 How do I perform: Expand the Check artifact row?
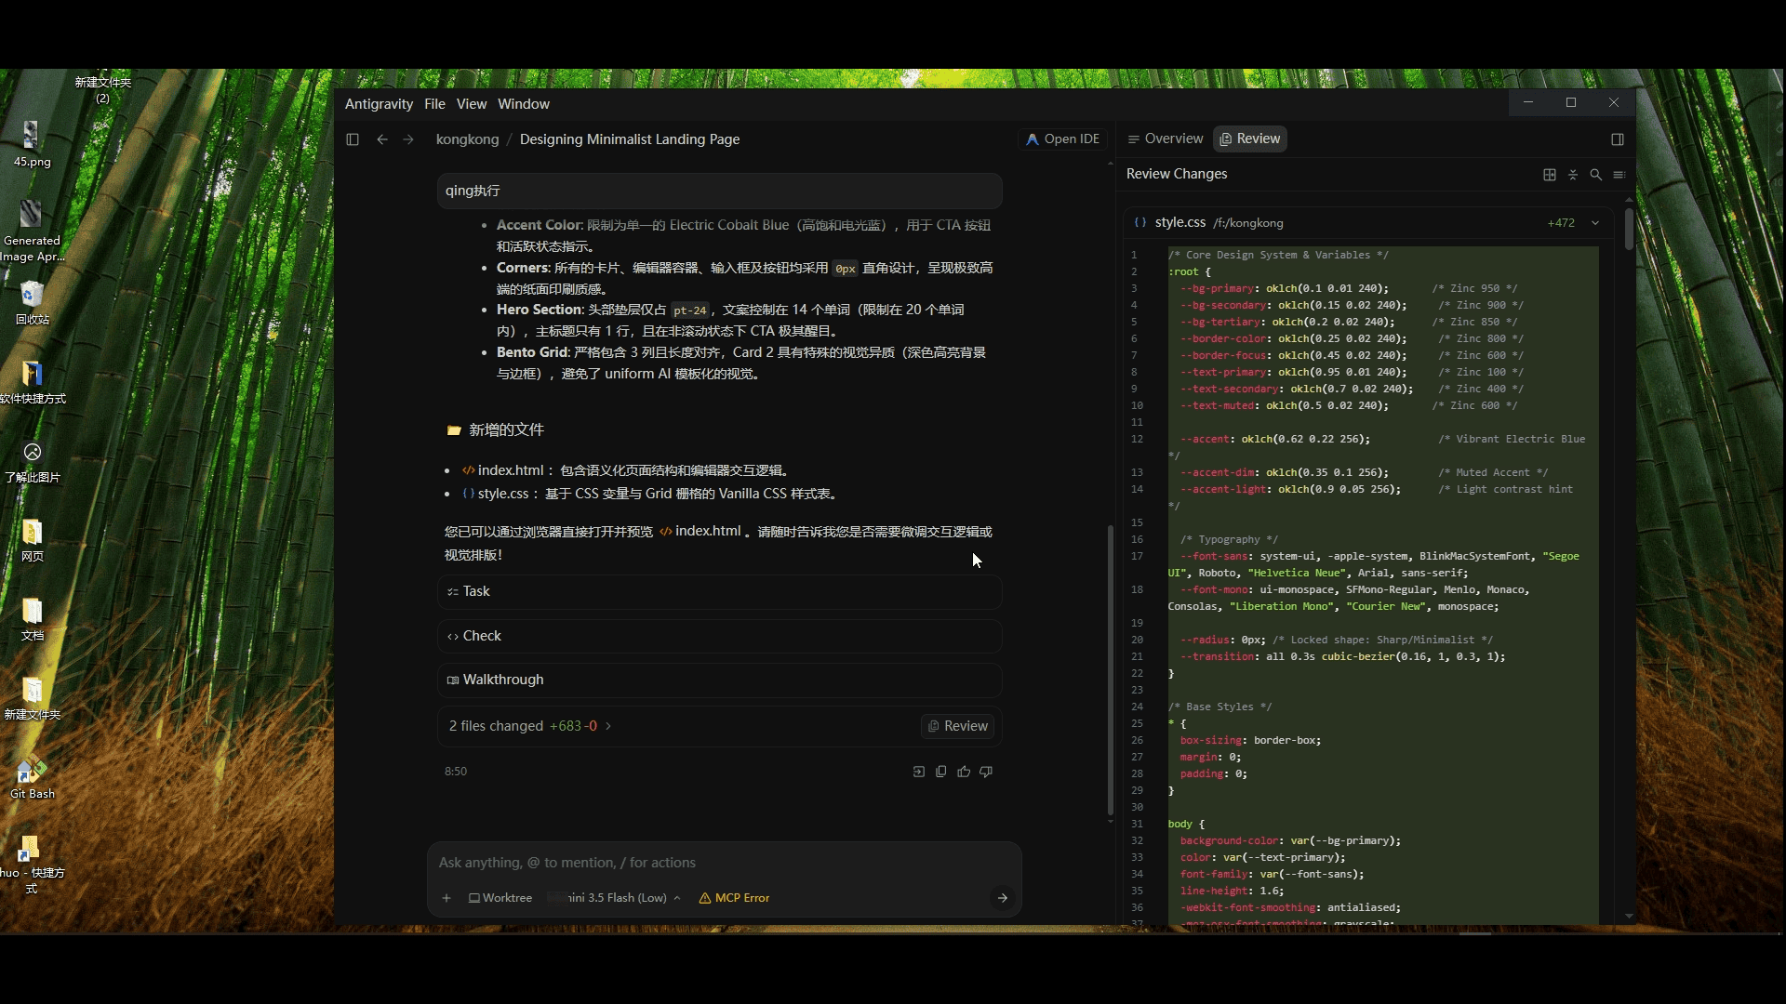[719, 636]
